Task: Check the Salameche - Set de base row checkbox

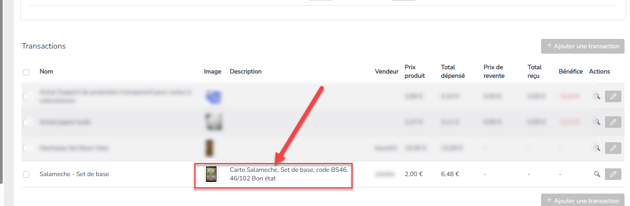Action: tap(26, 175)
